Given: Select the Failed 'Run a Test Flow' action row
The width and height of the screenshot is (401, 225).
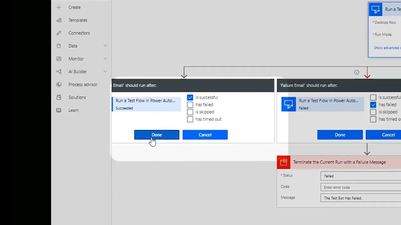Looking at the screenshot, I should click(x=323, y=104).
